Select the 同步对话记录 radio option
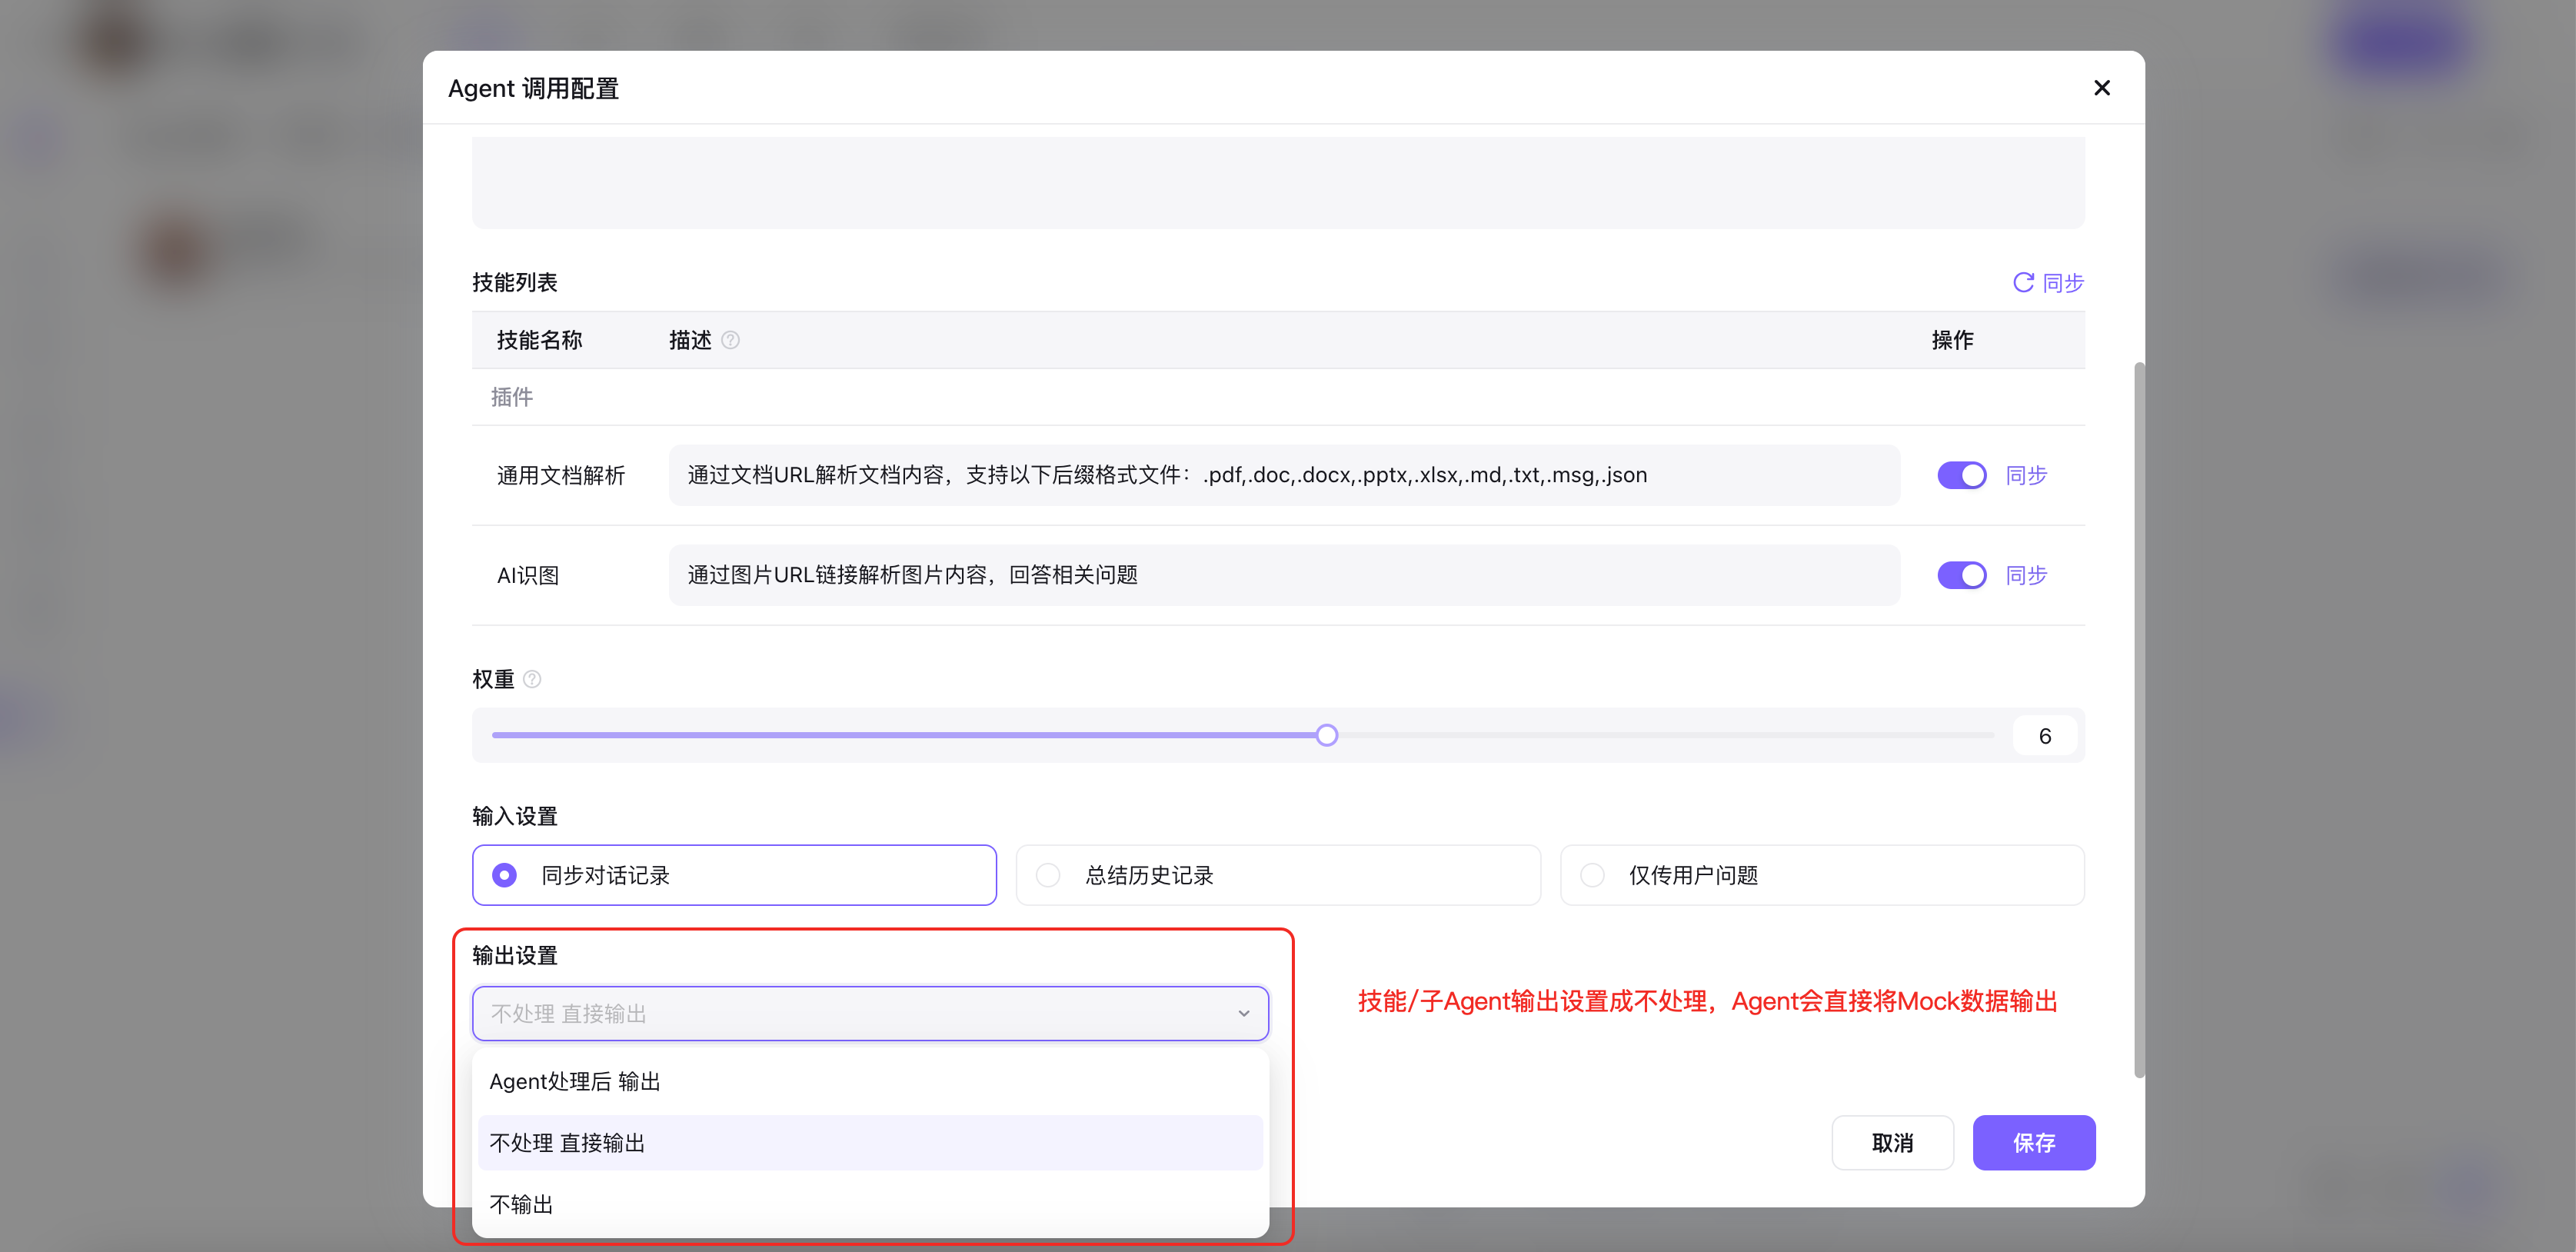The width and height of the screenshot is (2576, 1252). tap(505, 875)
